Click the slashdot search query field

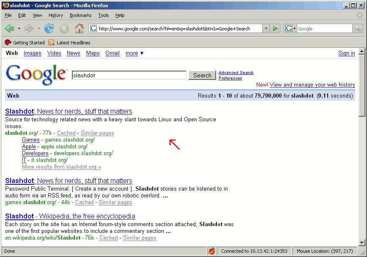[129, 75]
